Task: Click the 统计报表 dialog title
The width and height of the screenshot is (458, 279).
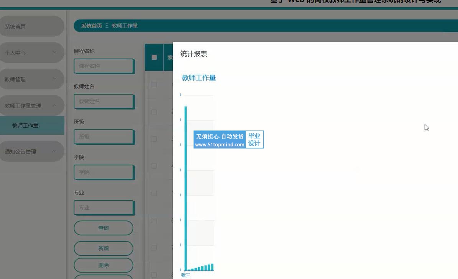Action: (x=194, y=54)
